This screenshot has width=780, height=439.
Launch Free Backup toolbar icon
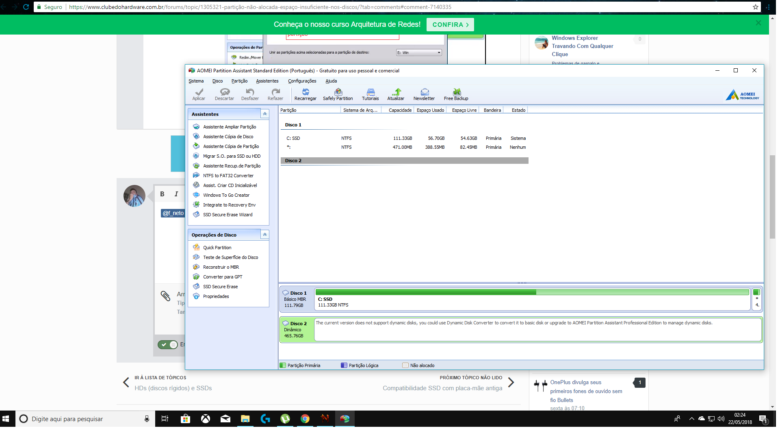[456, 94]
